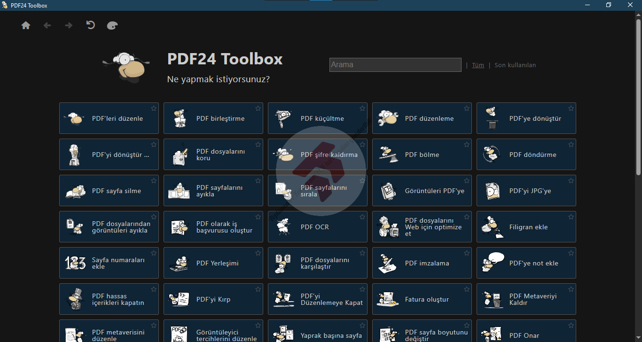Select the PDF döndürme tool
The image size is (642, 342).
[526, 155]
